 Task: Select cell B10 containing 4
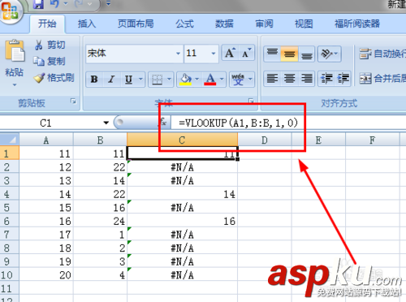100,274
